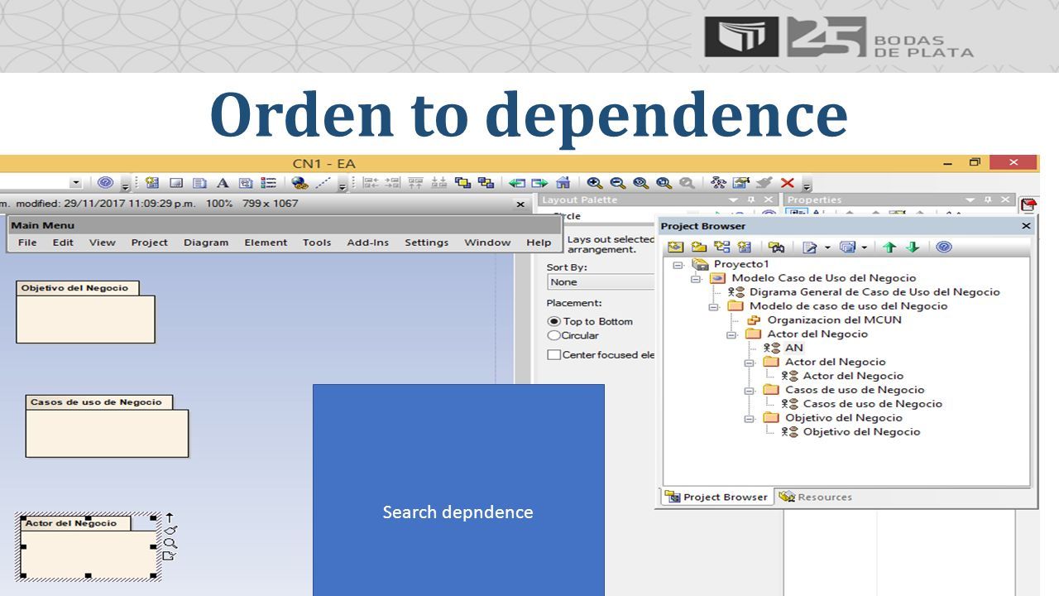Viewport: 1059px width, 596px height.
Task: Open dropdown arrow next to documentation icon
Action: point(827,248)
